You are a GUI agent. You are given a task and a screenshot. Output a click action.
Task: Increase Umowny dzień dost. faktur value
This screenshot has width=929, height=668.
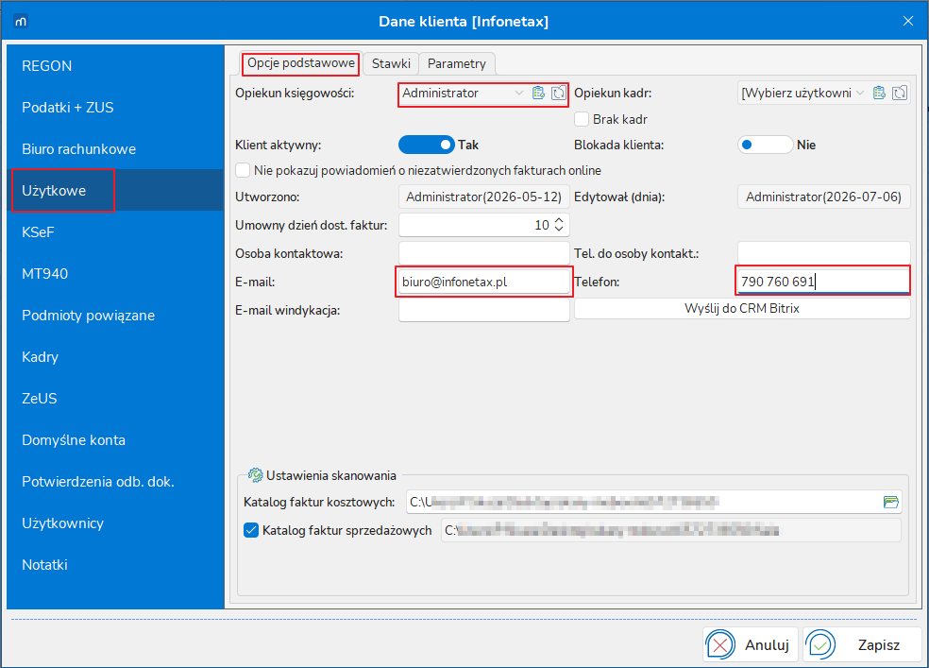559,220
